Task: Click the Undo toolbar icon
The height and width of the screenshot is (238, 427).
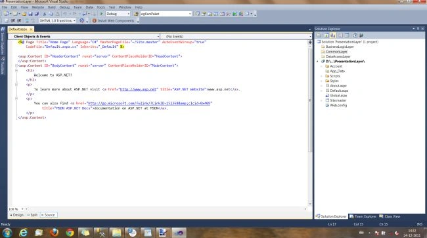Action: 65,14
